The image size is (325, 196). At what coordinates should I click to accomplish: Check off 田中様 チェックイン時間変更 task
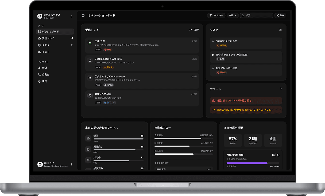(212, 55)
